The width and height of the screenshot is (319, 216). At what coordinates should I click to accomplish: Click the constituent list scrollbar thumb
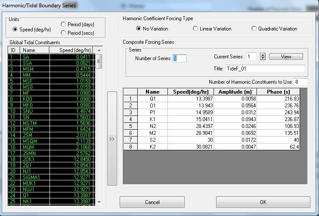tap(99, 61)
